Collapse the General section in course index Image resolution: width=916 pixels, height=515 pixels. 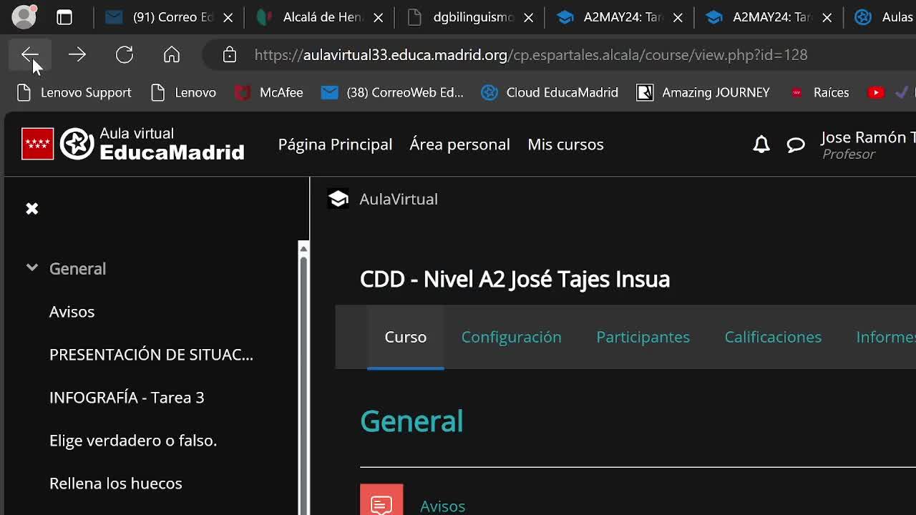point(32,268)
